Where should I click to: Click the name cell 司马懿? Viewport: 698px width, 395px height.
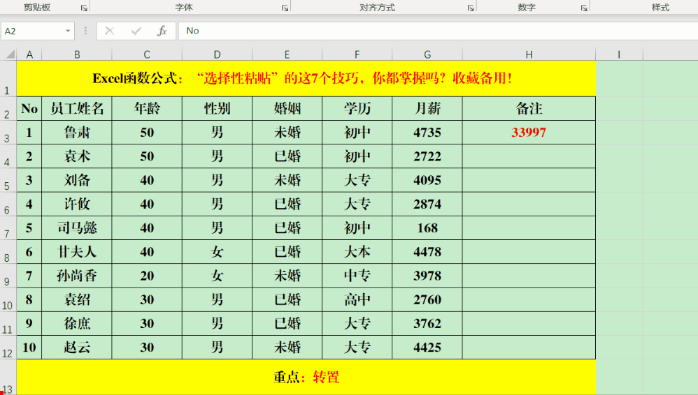point(77,228)
